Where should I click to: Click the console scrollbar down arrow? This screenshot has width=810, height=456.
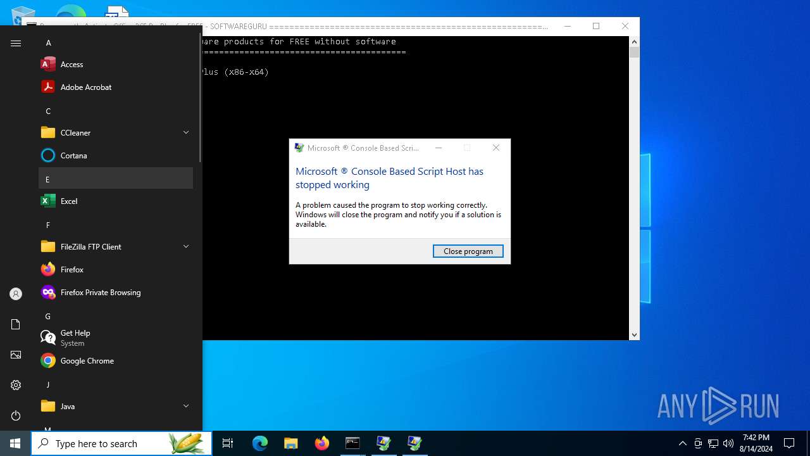pos(634,334)
